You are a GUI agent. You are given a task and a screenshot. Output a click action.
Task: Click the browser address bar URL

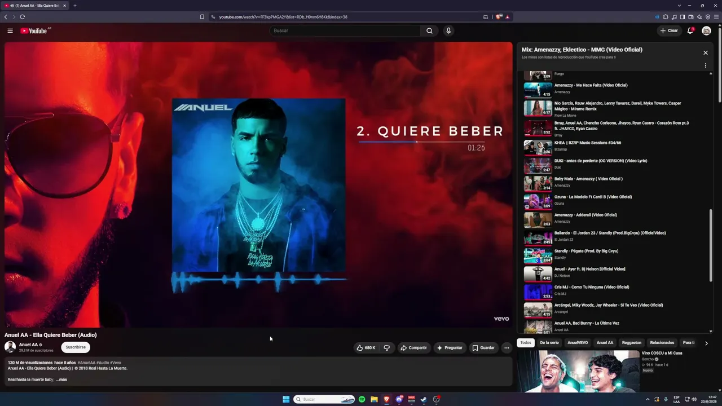(283, 17)
